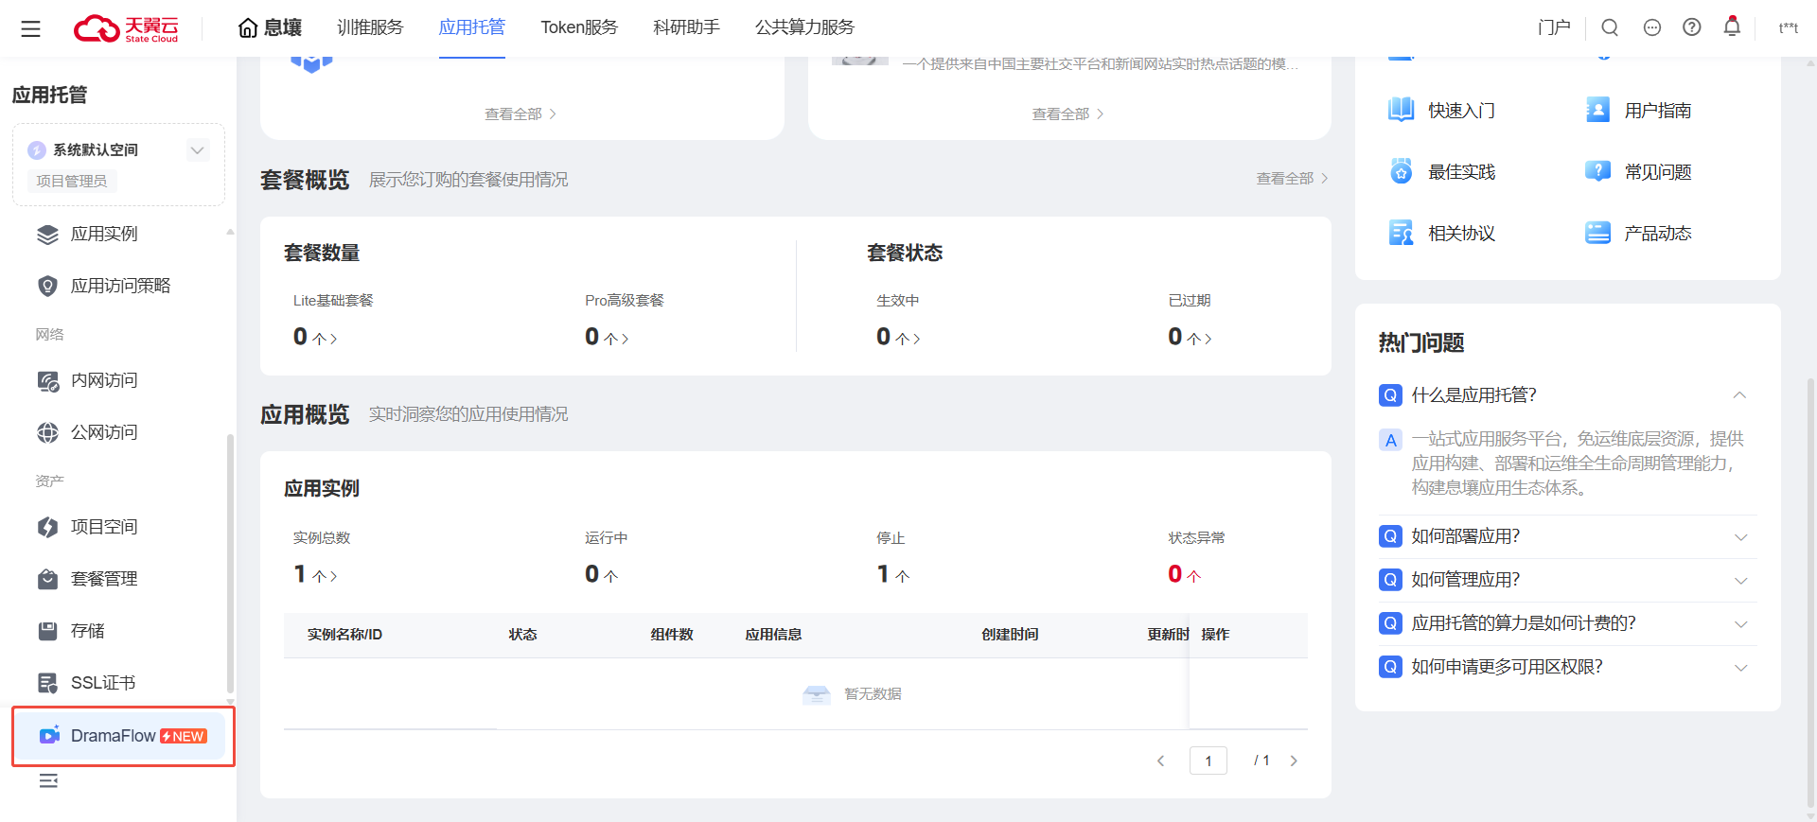Open the chat message bubble icon
Screen dimensions: 1817x822
(x=1652, y=27)
